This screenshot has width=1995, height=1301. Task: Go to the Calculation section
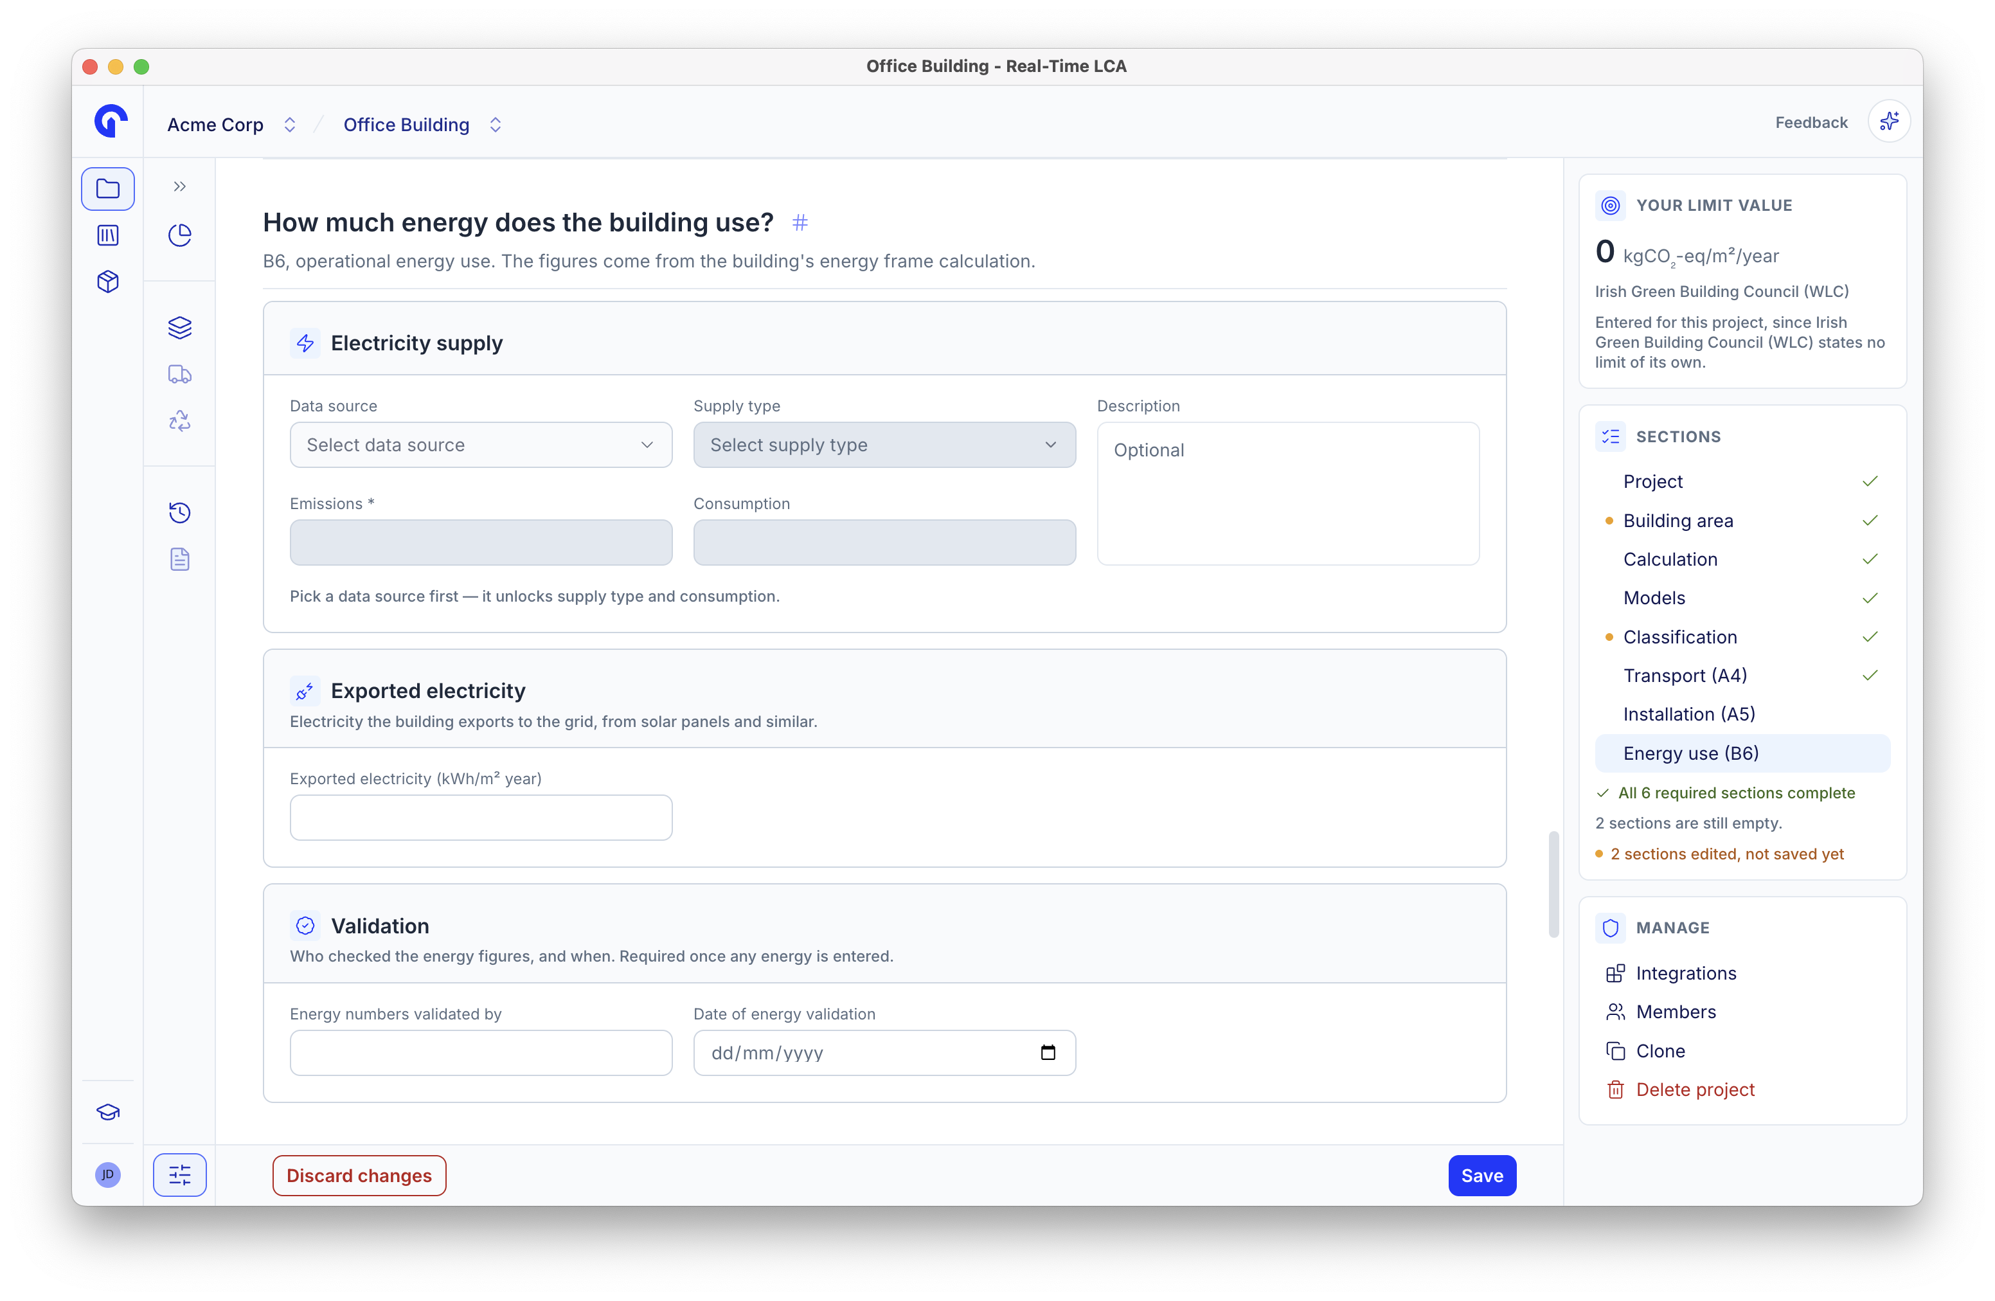tap(1742, 559)
